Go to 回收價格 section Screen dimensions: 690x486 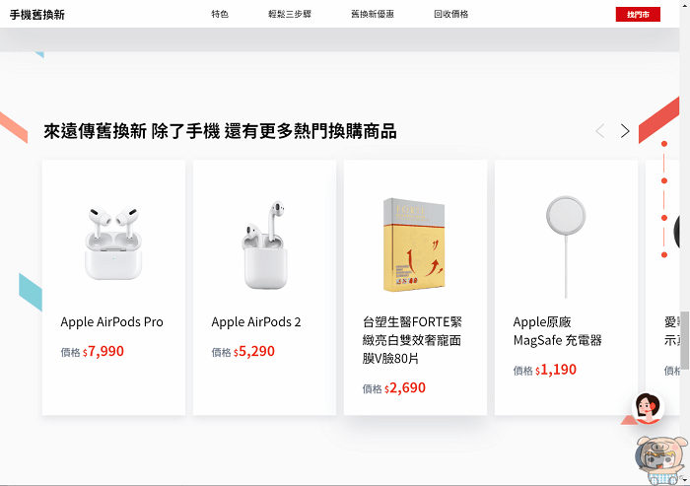pos(451,14)
